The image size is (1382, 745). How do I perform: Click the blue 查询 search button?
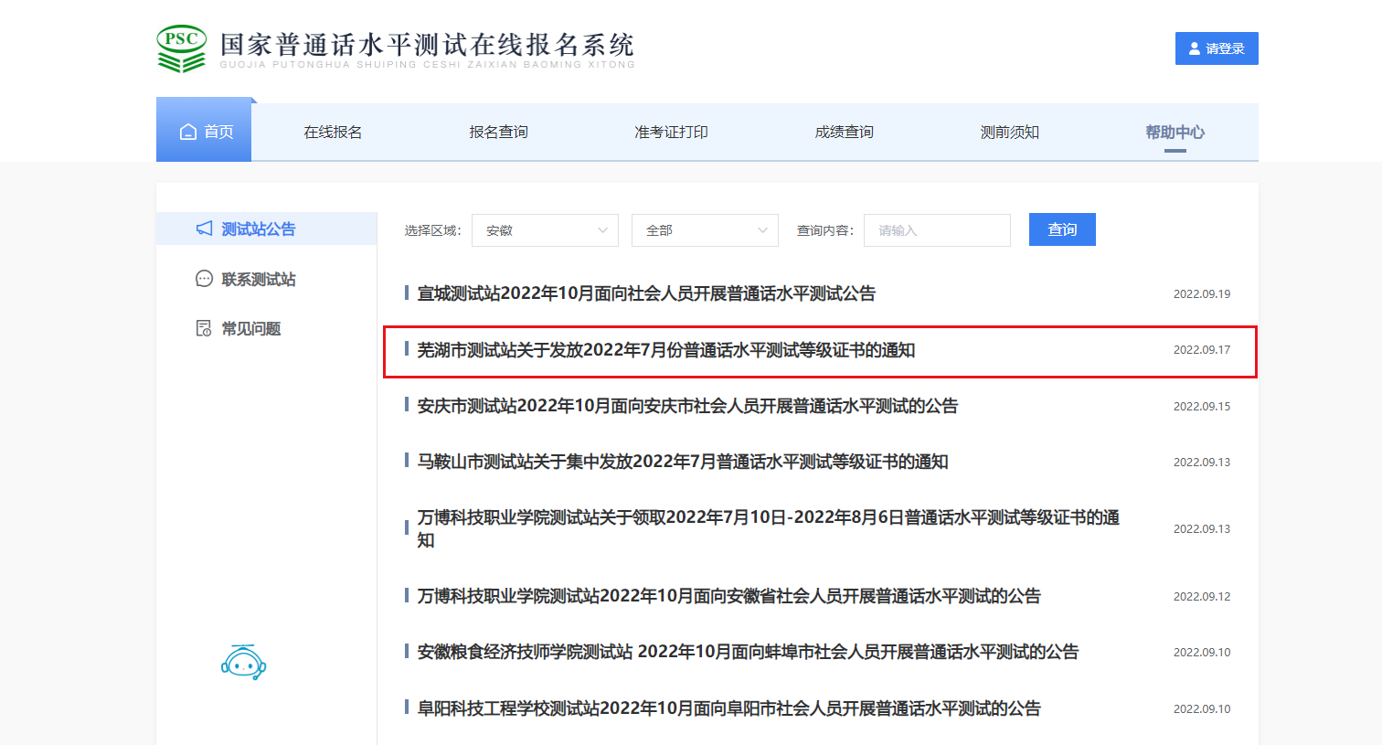(1062, 229)
